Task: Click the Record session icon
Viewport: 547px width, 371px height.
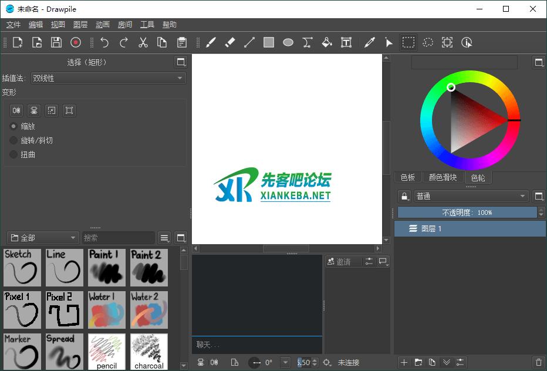Action: pyautogui.click(x=76, y=42)
